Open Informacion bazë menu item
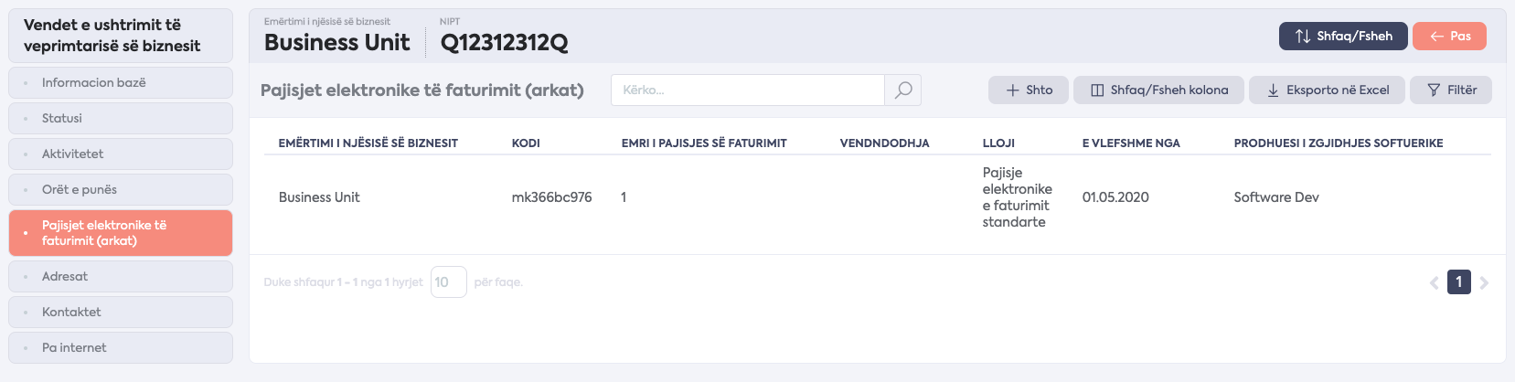Image resolution: width=1515 pixels, height=382 pixels. coord(121,82)
